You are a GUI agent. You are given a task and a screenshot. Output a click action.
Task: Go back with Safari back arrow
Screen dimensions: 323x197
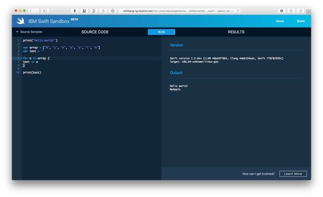[x=31, y=11]
